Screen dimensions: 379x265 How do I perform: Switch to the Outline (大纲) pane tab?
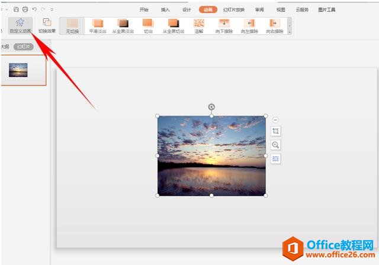(5, 47)
